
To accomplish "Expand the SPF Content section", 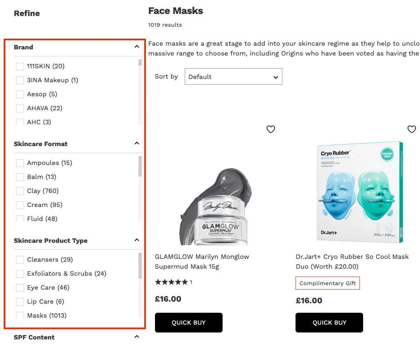I will tap(136, 337).
